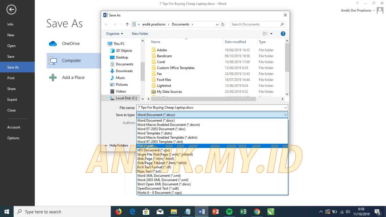Open the Organize dropdown menu
The height and width of the screenshot is (217, 386).
click(115, 34)
